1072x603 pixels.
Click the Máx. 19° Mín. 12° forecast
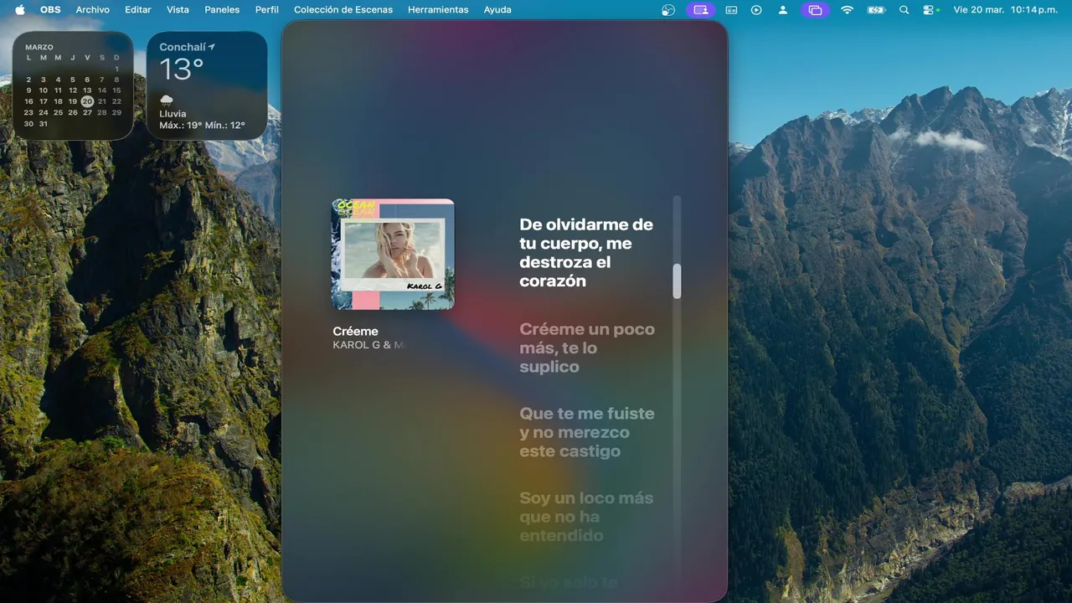coord(202,126)
